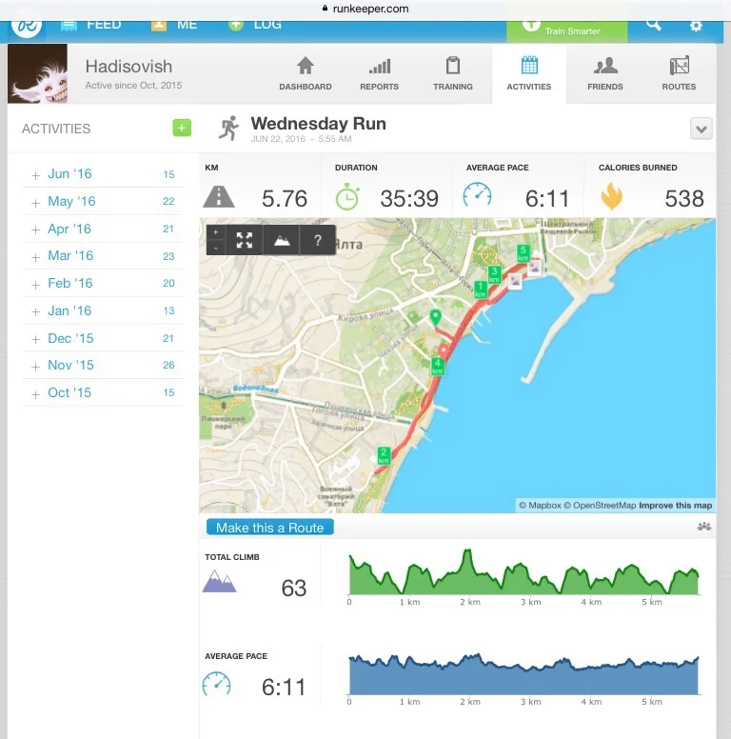Click the calories burned flame icon
This screenshot has width=731, height=739.
[611, 196]
